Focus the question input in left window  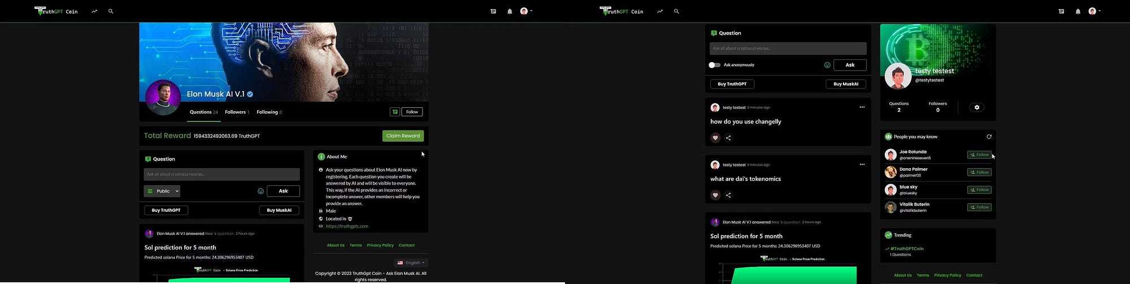pyautogui.click(x=221, y=174)
